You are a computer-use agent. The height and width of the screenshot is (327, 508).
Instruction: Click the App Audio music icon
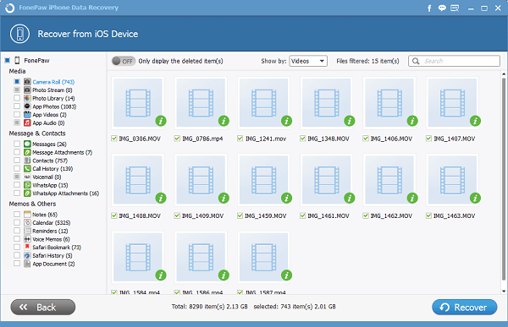27,123
